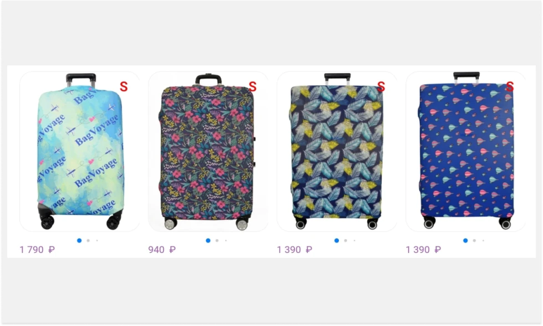Open the pink floral suitcase cover image

click(208, 152)
